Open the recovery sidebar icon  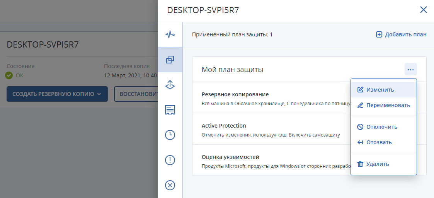(170, 85)
